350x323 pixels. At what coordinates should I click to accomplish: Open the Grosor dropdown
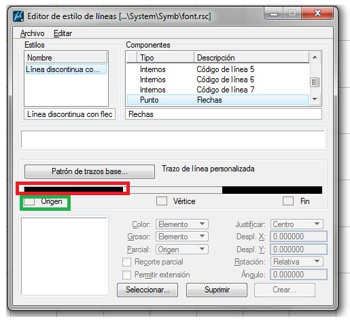[x=182, y=237]
